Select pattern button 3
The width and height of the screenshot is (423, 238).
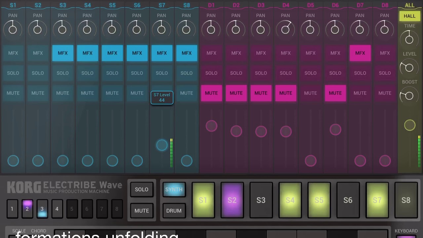[42, 209]
